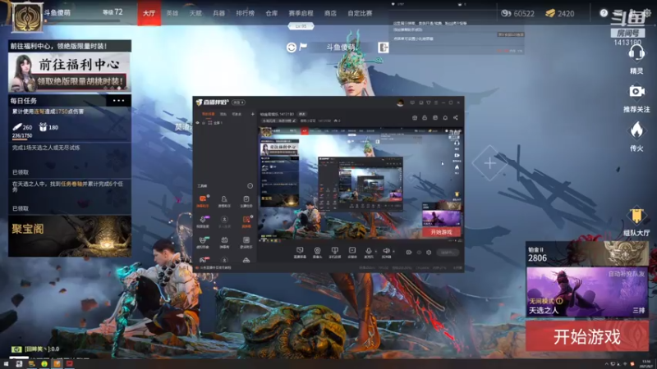Switch to the 兵器 weapons tab
Screen dimensions: 657x369
[218, 13]
